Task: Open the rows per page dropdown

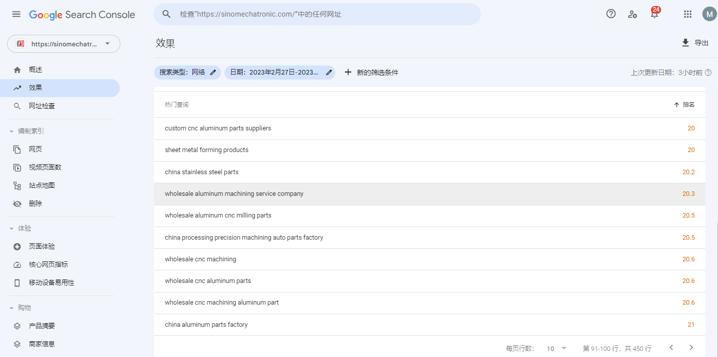Action: click(556, 348)
